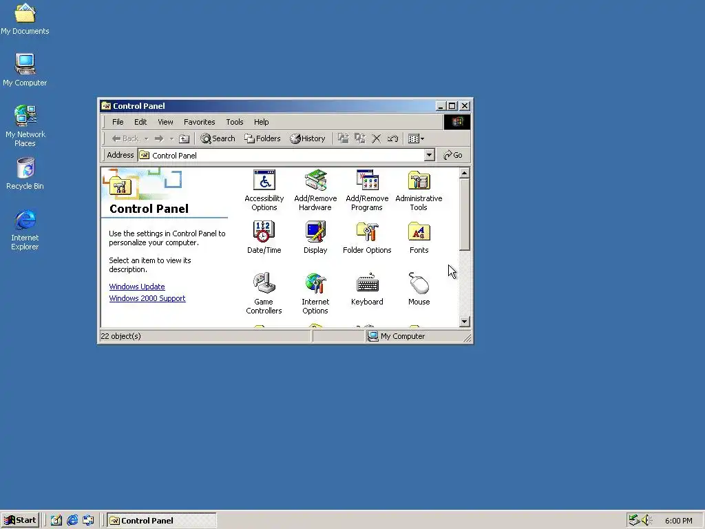Select Internet Explorer desktop icon
This screenshot has width=705, height=529.
(x=25, y=230)
